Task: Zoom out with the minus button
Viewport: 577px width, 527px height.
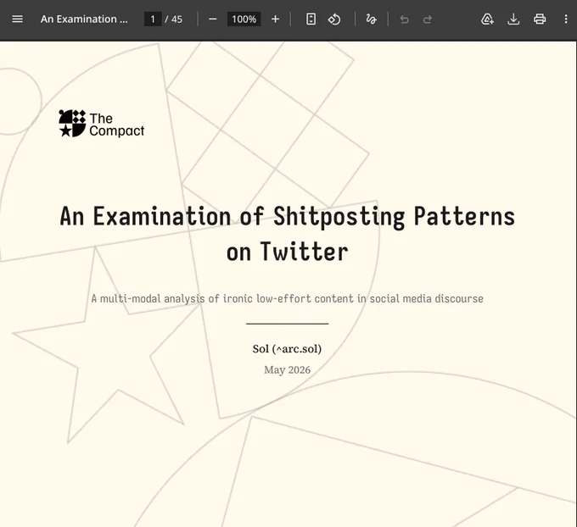Action: tap(213, 19)
